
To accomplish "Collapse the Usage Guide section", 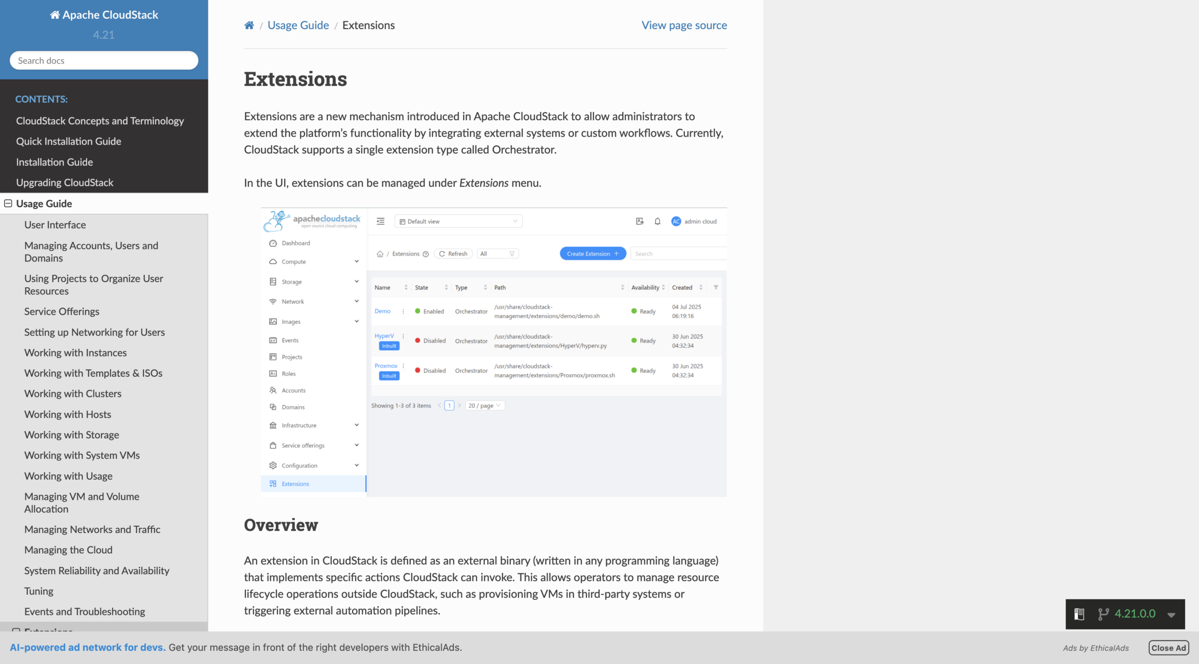I will [x=8, y=204].
